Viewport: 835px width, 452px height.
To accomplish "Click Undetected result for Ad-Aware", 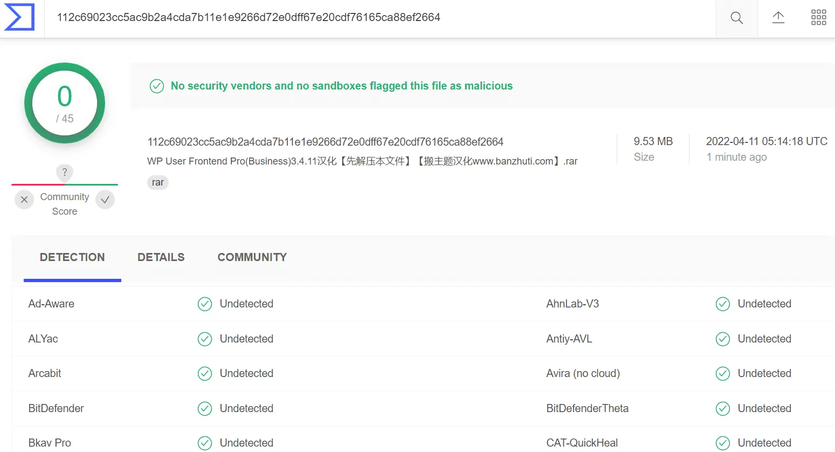I will [246, 304].
